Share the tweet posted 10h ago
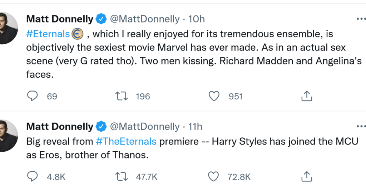366x186 pixels. pyautogui.click(x=307, y=96)
